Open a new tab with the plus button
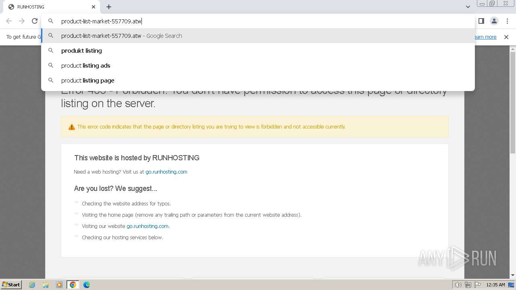This screenshot has height=290, width=516. click(x=109, y=7)
